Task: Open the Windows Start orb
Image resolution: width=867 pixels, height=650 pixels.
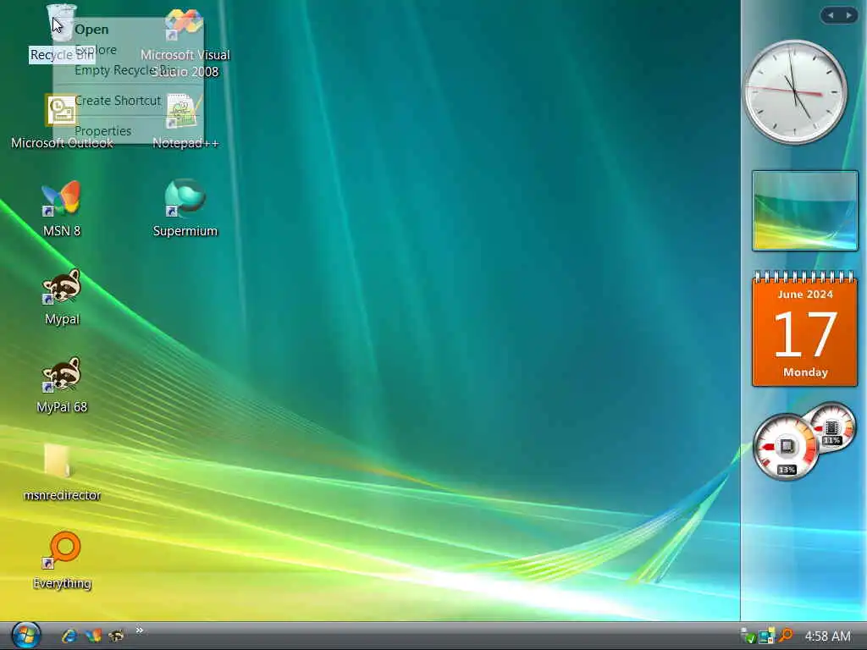Action: tap(25, 635)
